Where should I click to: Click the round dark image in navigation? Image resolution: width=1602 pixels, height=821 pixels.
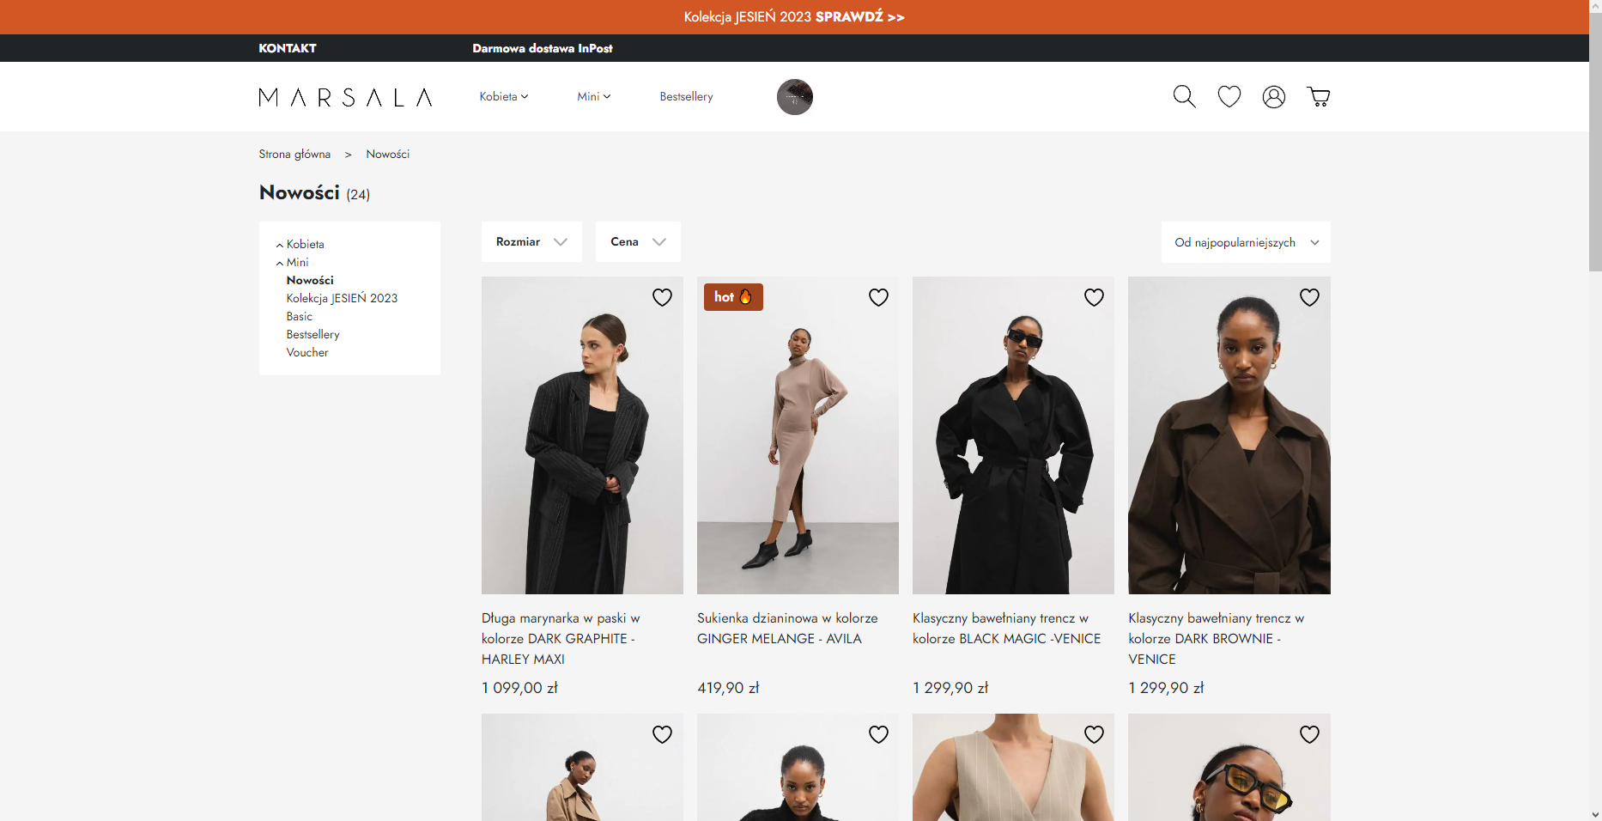click(x=795, y=97)
